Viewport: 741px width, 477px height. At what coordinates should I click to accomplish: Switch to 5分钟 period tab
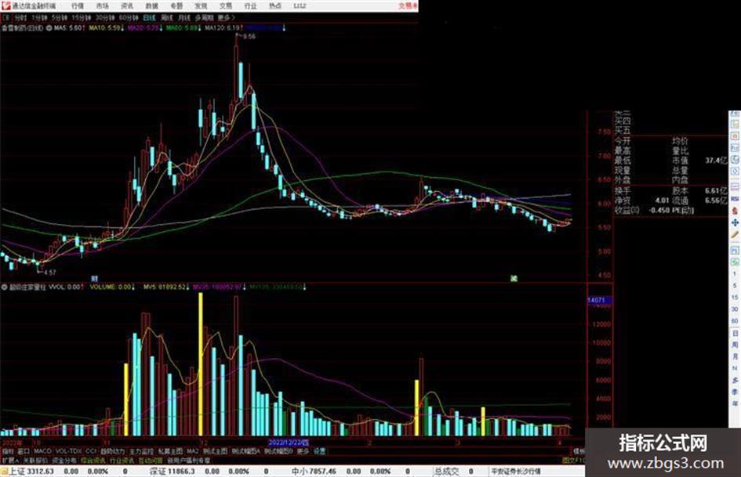tap(59, 17)
